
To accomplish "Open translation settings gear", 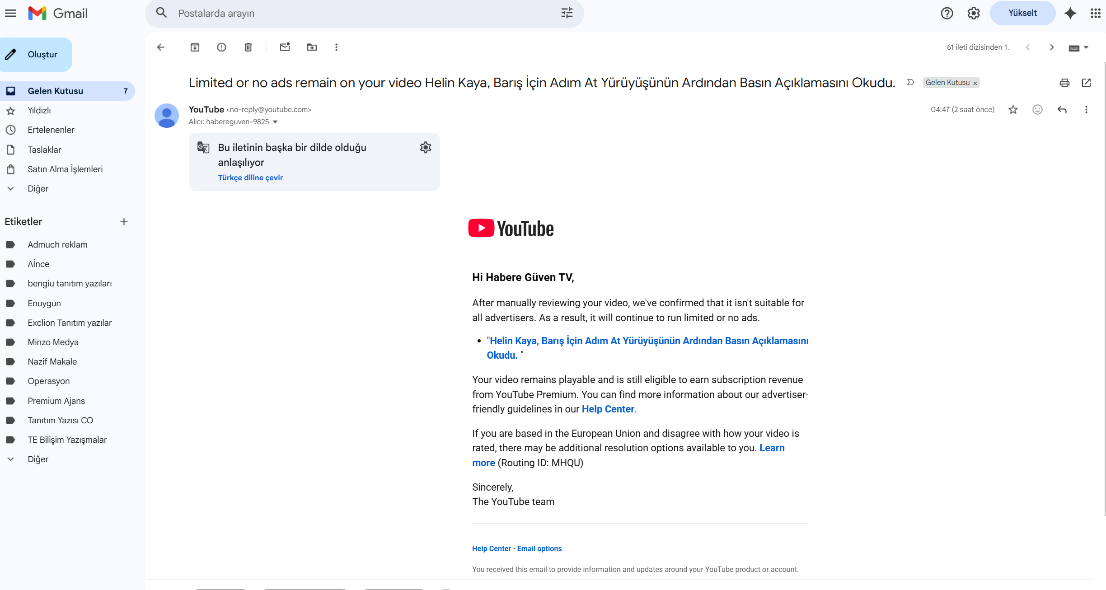I will click(x=426, y=147).
